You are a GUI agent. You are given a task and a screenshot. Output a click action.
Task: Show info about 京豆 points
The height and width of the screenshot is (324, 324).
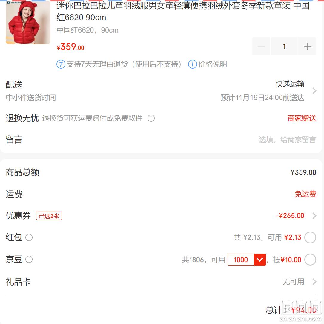pos(29,259)
